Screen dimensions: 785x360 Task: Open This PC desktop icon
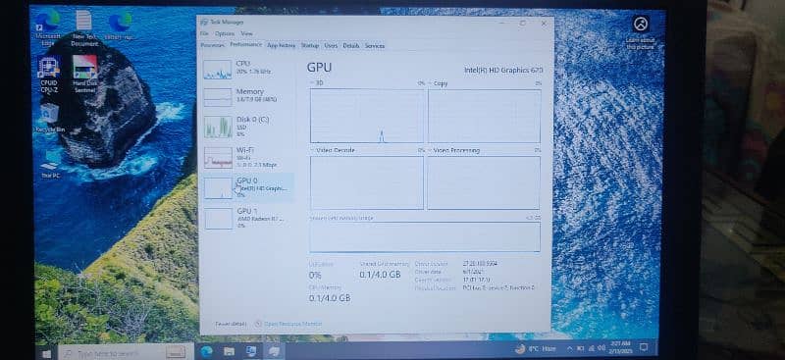[x=50, y=163]
